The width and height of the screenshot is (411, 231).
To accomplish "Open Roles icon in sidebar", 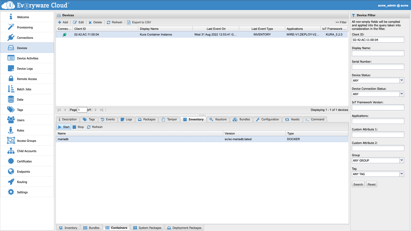I will [x=11, y=130].
